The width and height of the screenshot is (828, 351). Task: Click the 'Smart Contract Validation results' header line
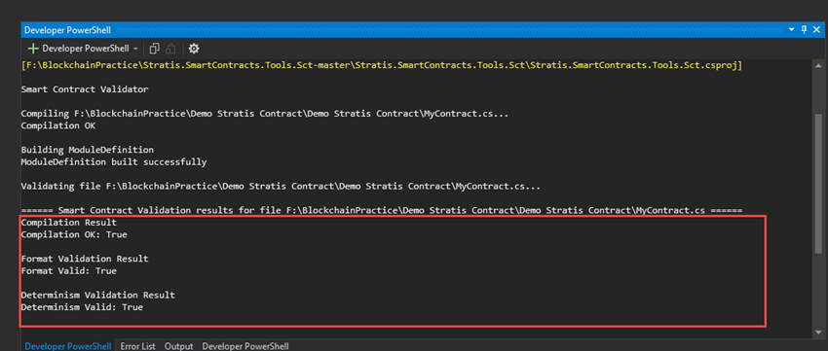point(382,211)
